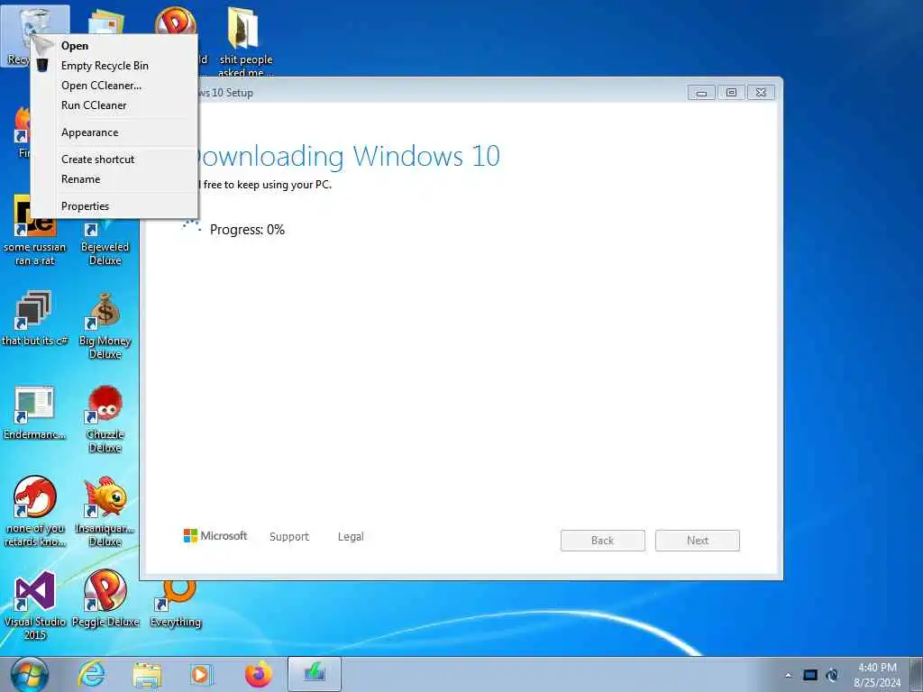Open the Windows Start orb
The image size is (923, 692).
click(30, 675)
